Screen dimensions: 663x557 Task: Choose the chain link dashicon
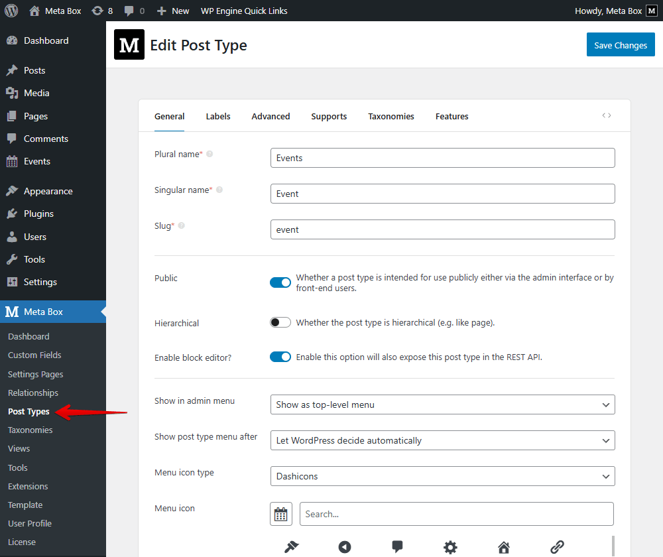557,547
